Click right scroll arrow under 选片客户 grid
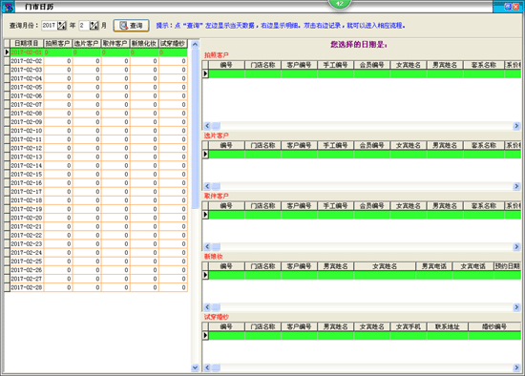This screenshot has width=525, height=376. point(516,186)
